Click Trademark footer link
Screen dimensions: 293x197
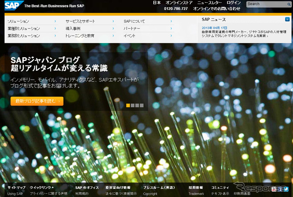coord(196,194)
